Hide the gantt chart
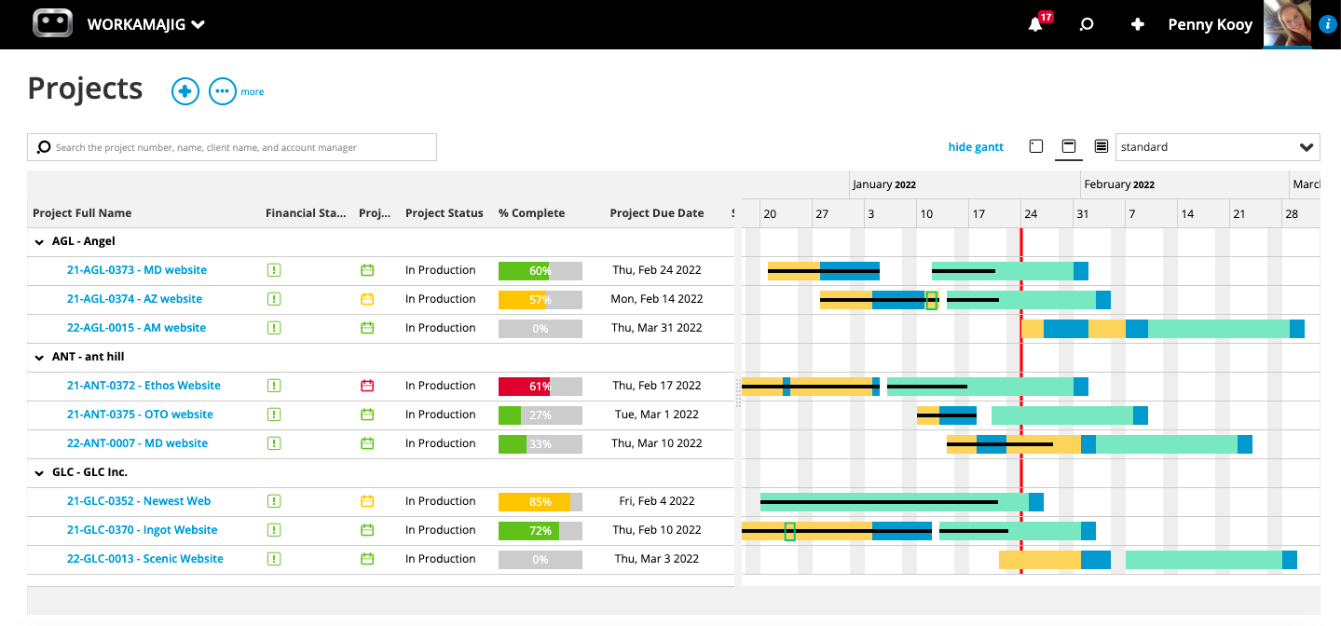This screenshot has width=1341, height=626. tap(975, 146)
